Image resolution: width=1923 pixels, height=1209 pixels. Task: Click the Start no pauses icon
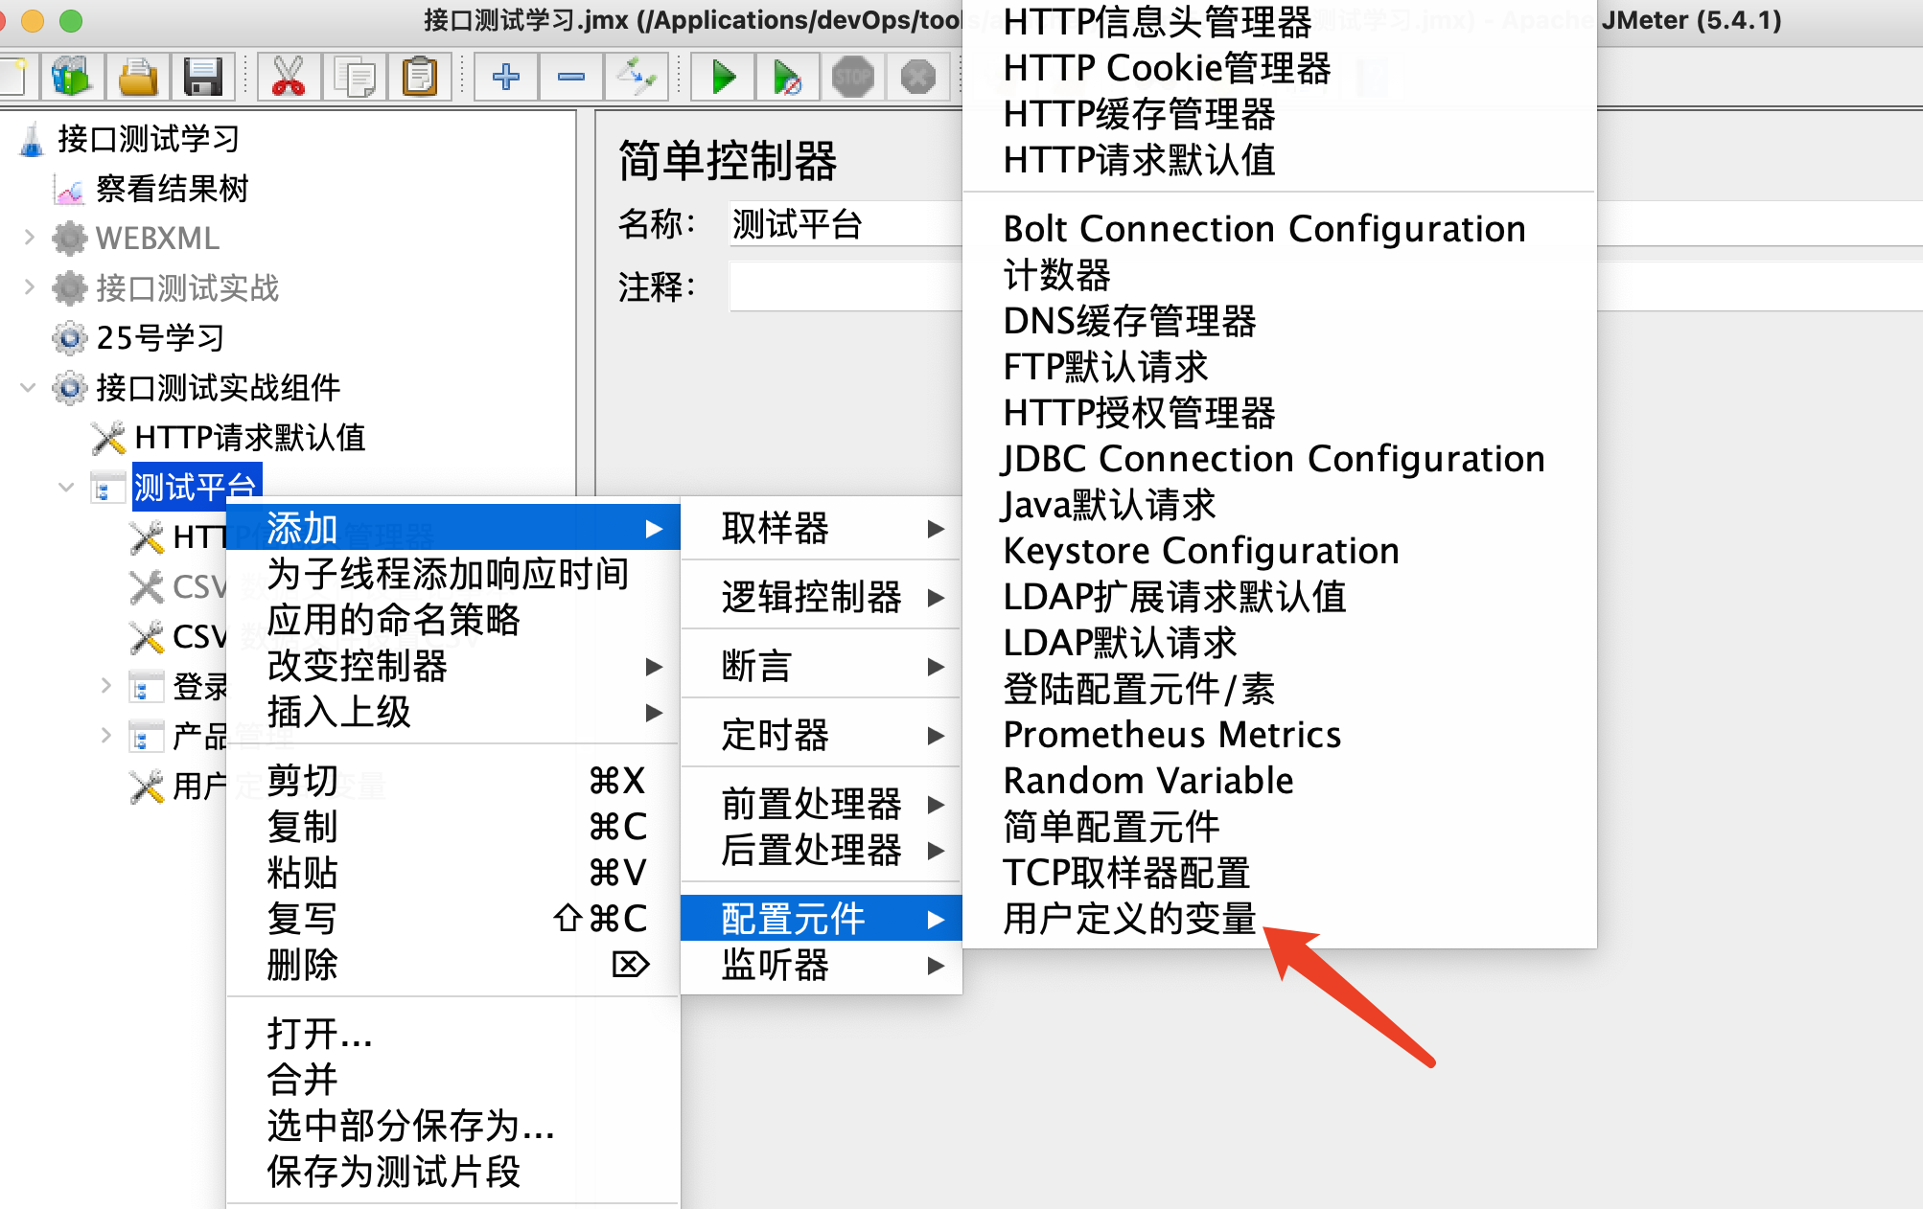(x=787, y=77)
